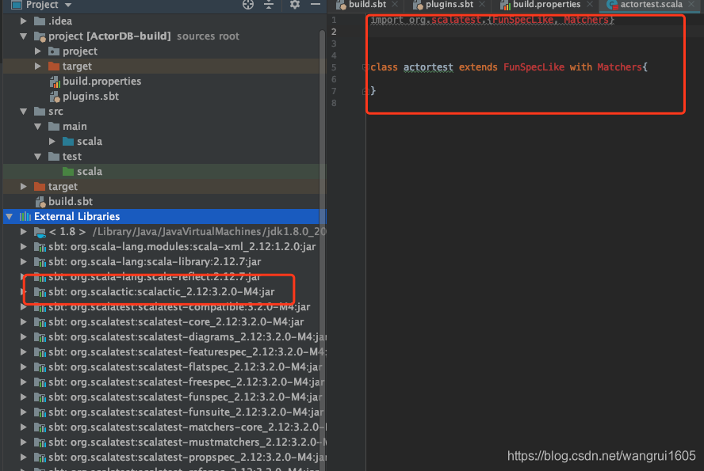Collapse the main folder
704x471 pixels.
tap(38, 127)
